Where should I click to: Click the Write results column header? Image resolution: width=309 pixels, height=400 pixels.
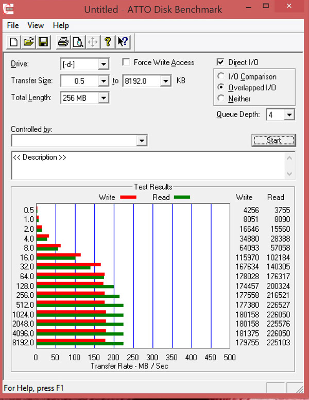tap(244, 197)
